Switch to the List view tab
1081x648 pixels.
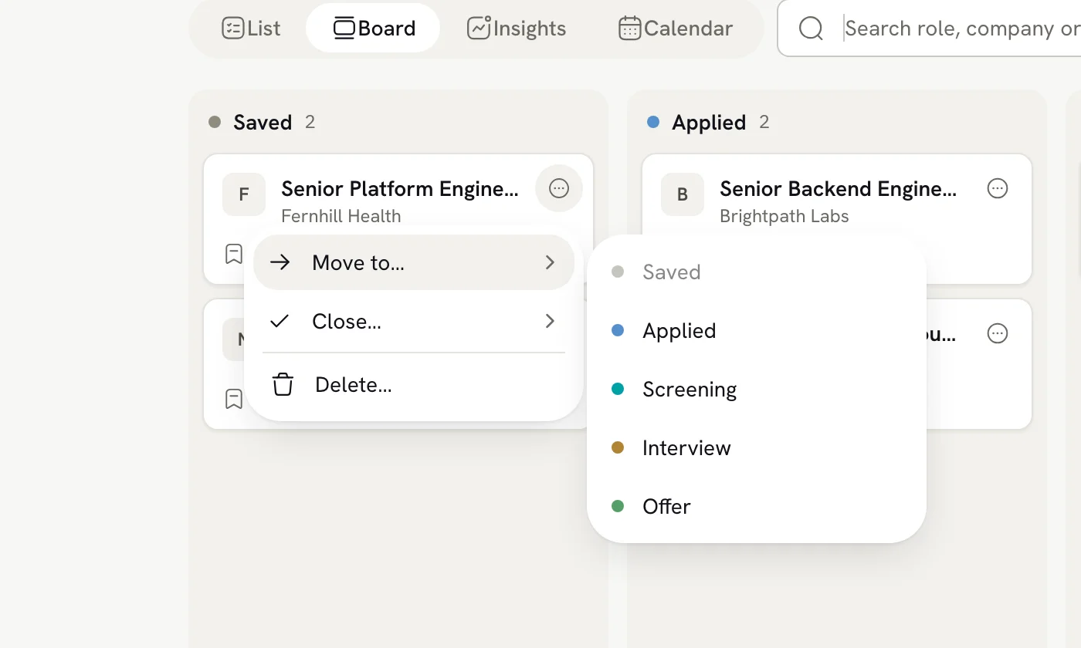251,29
